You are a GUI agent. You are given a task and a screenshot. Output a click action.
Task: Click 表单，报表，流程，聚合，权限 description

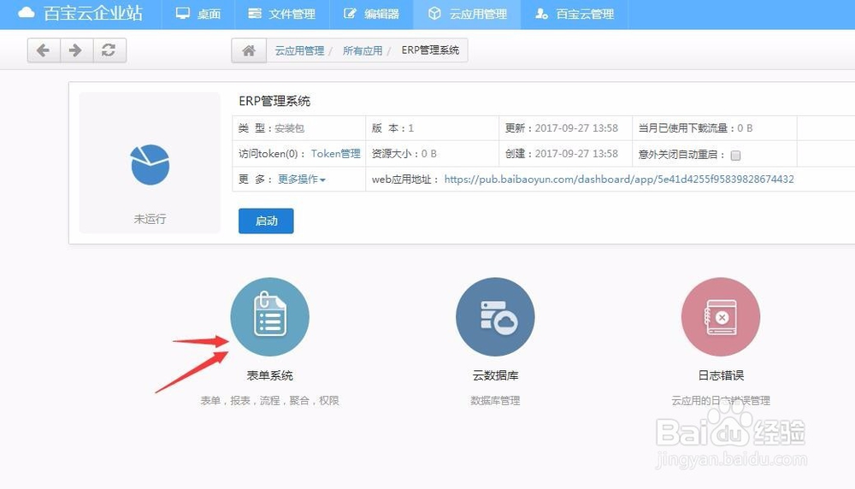(x=269, y=401)
